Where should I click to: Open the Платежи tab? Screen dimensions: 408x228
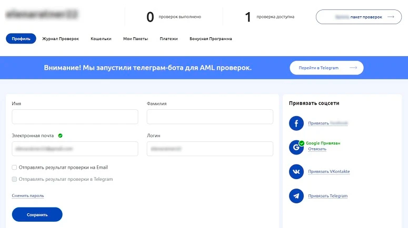pos(169,38)
